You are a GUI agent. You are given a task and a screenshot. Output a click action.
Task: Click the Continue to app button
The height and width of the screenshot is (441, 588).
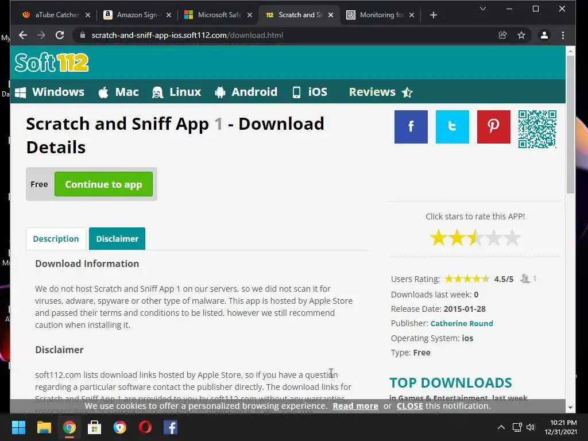pyautogui.click(x=103, y=184)
